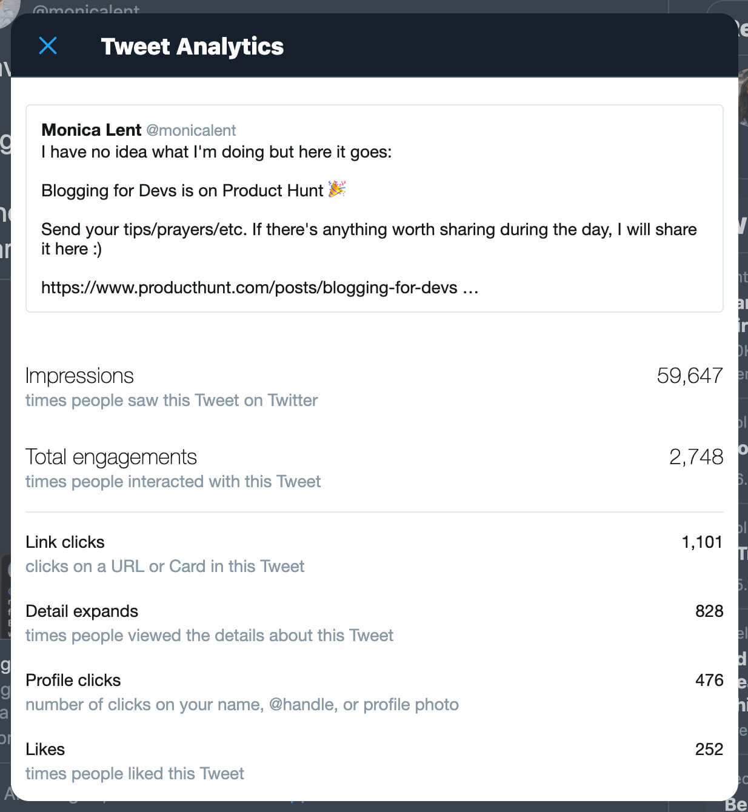Click the party popper emoji in tweet
This screenshot has height=812, width=748.
[337, 189]
